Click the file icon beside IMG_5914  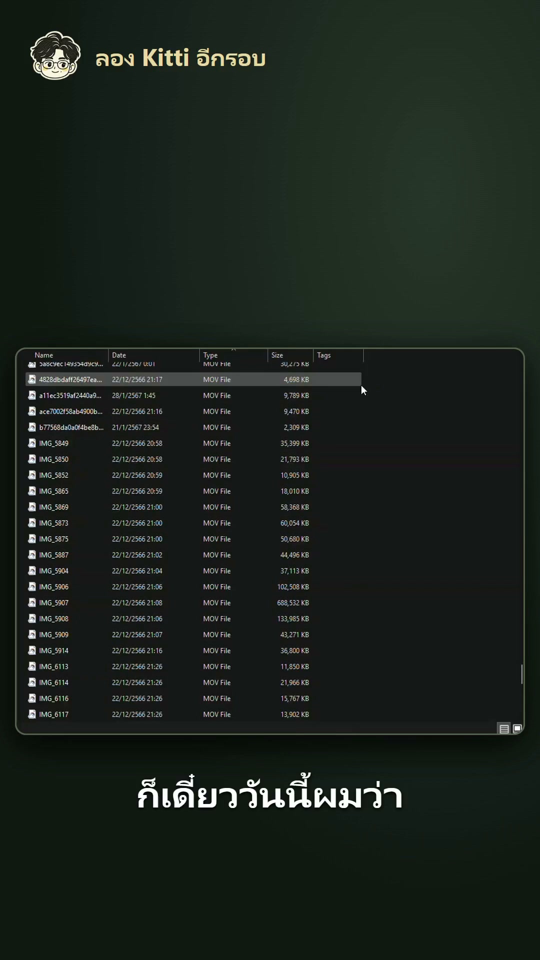[x=32, y=650]
